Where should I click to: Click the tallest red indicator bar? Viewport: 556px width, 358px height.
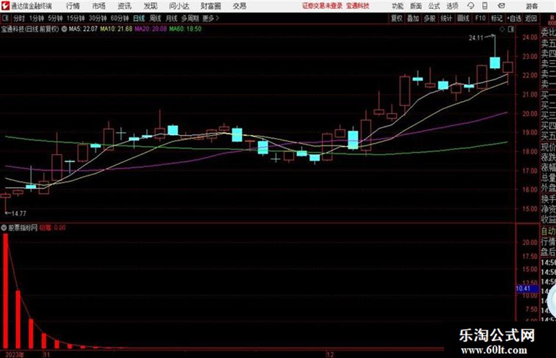tap(5, 290)
